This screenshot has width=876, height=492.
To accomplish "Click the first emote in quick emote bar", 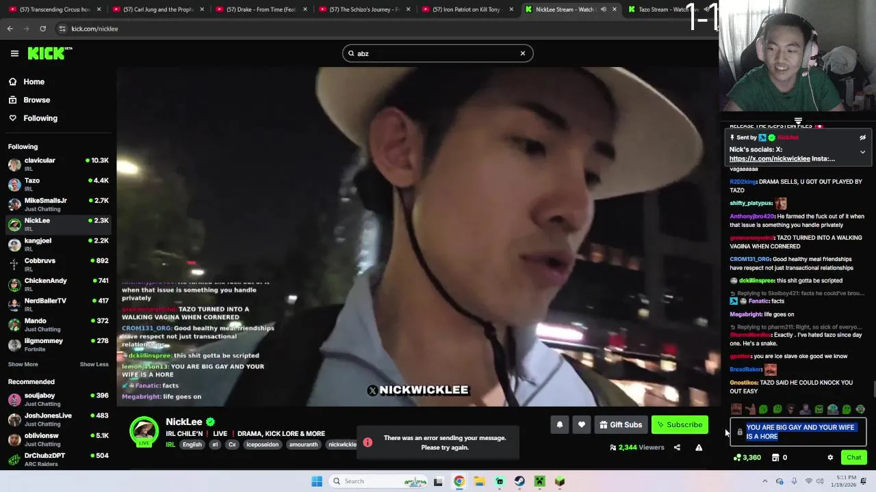I will (736, 409).
